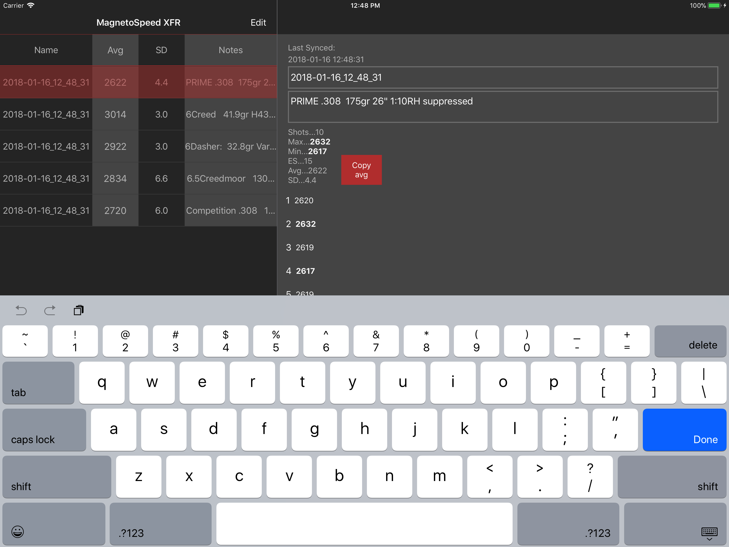This screenshot has width=729, height=547.
Task: Select the 6.5Creedmoor 2834 row
Action: 138,178
